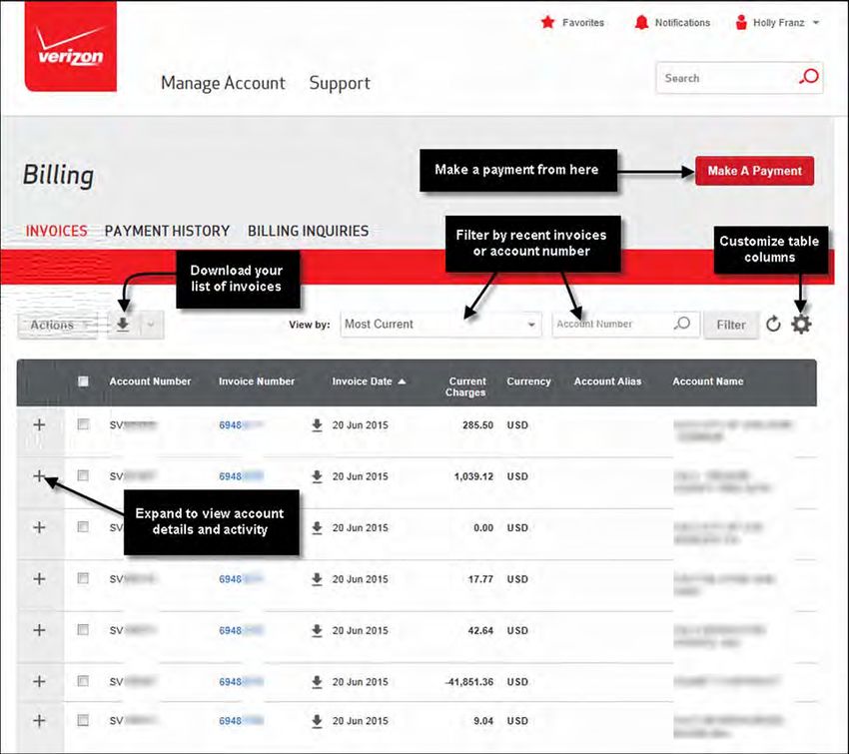Check the box for the 0.00 invoice row
Image resolution: width=849 pixels, height=754 pixels.
coord(83,527)
